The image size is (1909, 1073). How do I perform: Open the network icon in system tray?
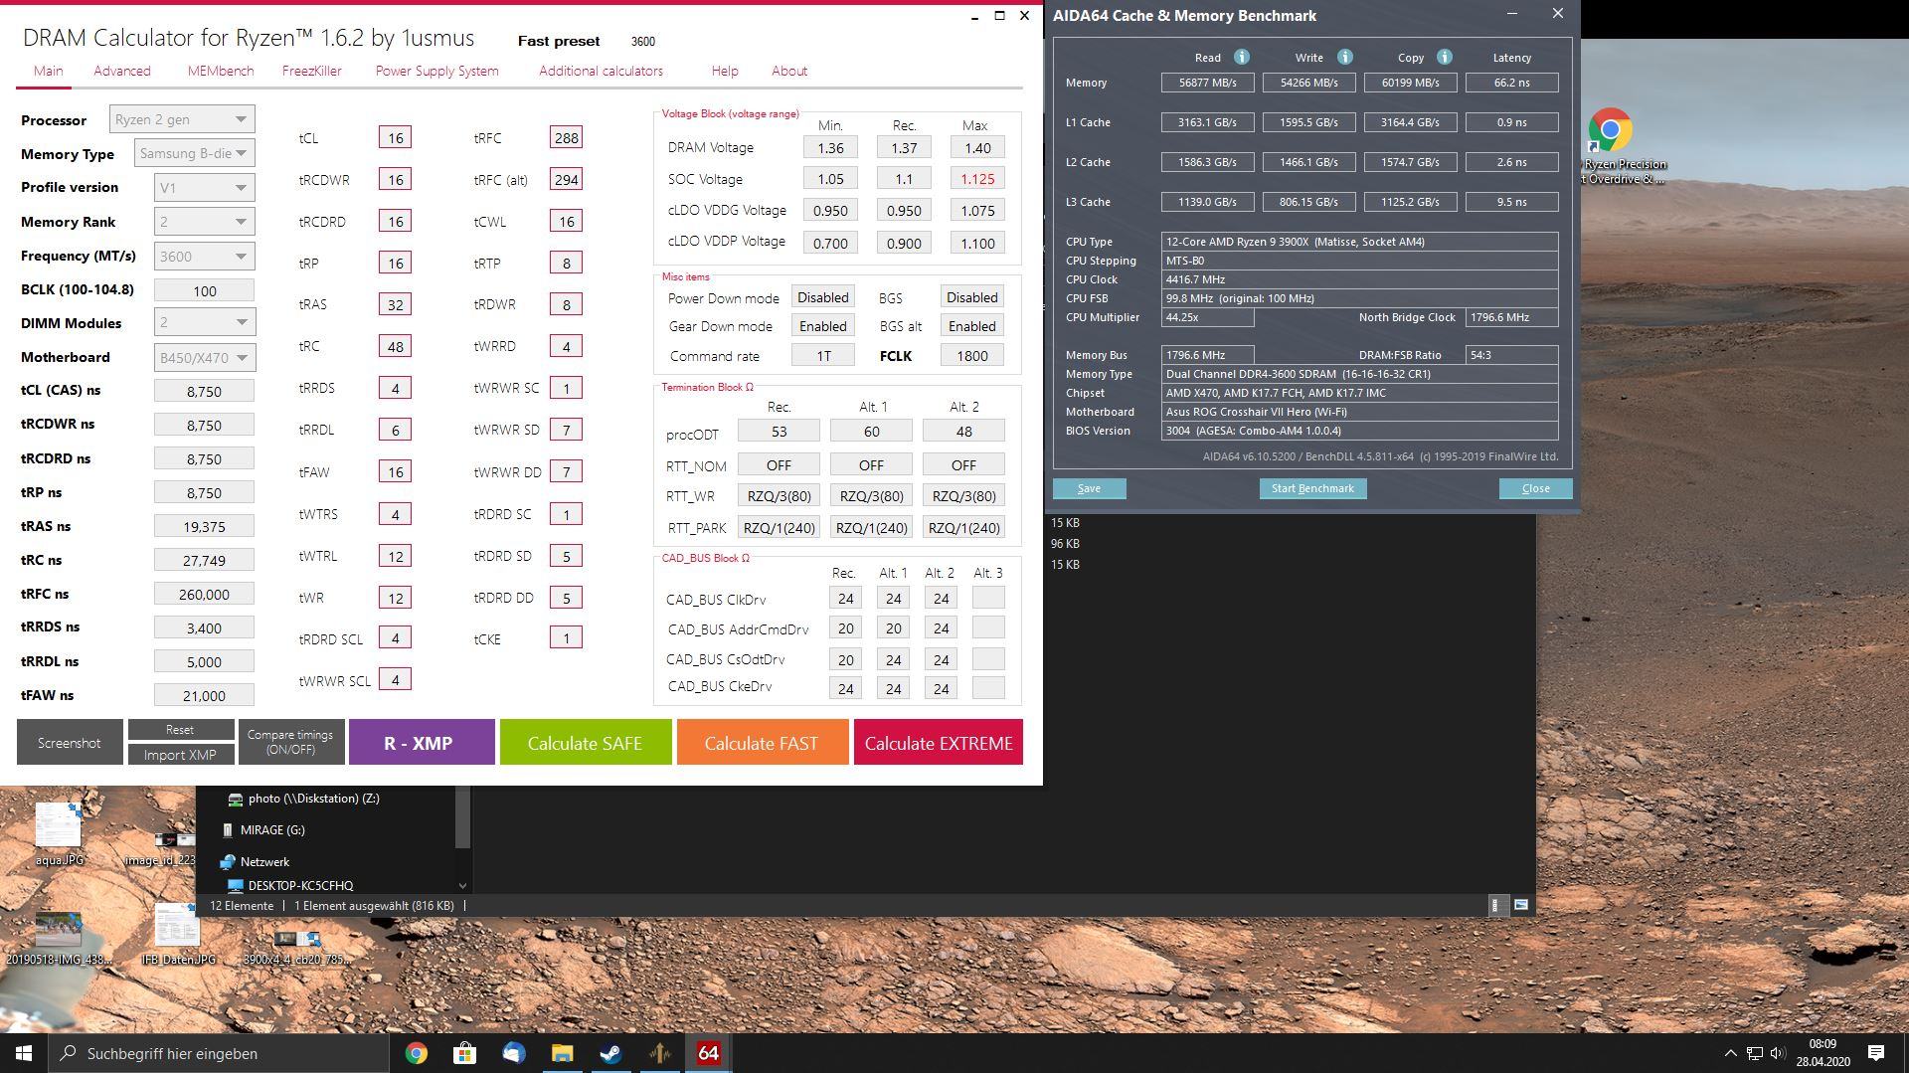click(x=1754, y=1053)
